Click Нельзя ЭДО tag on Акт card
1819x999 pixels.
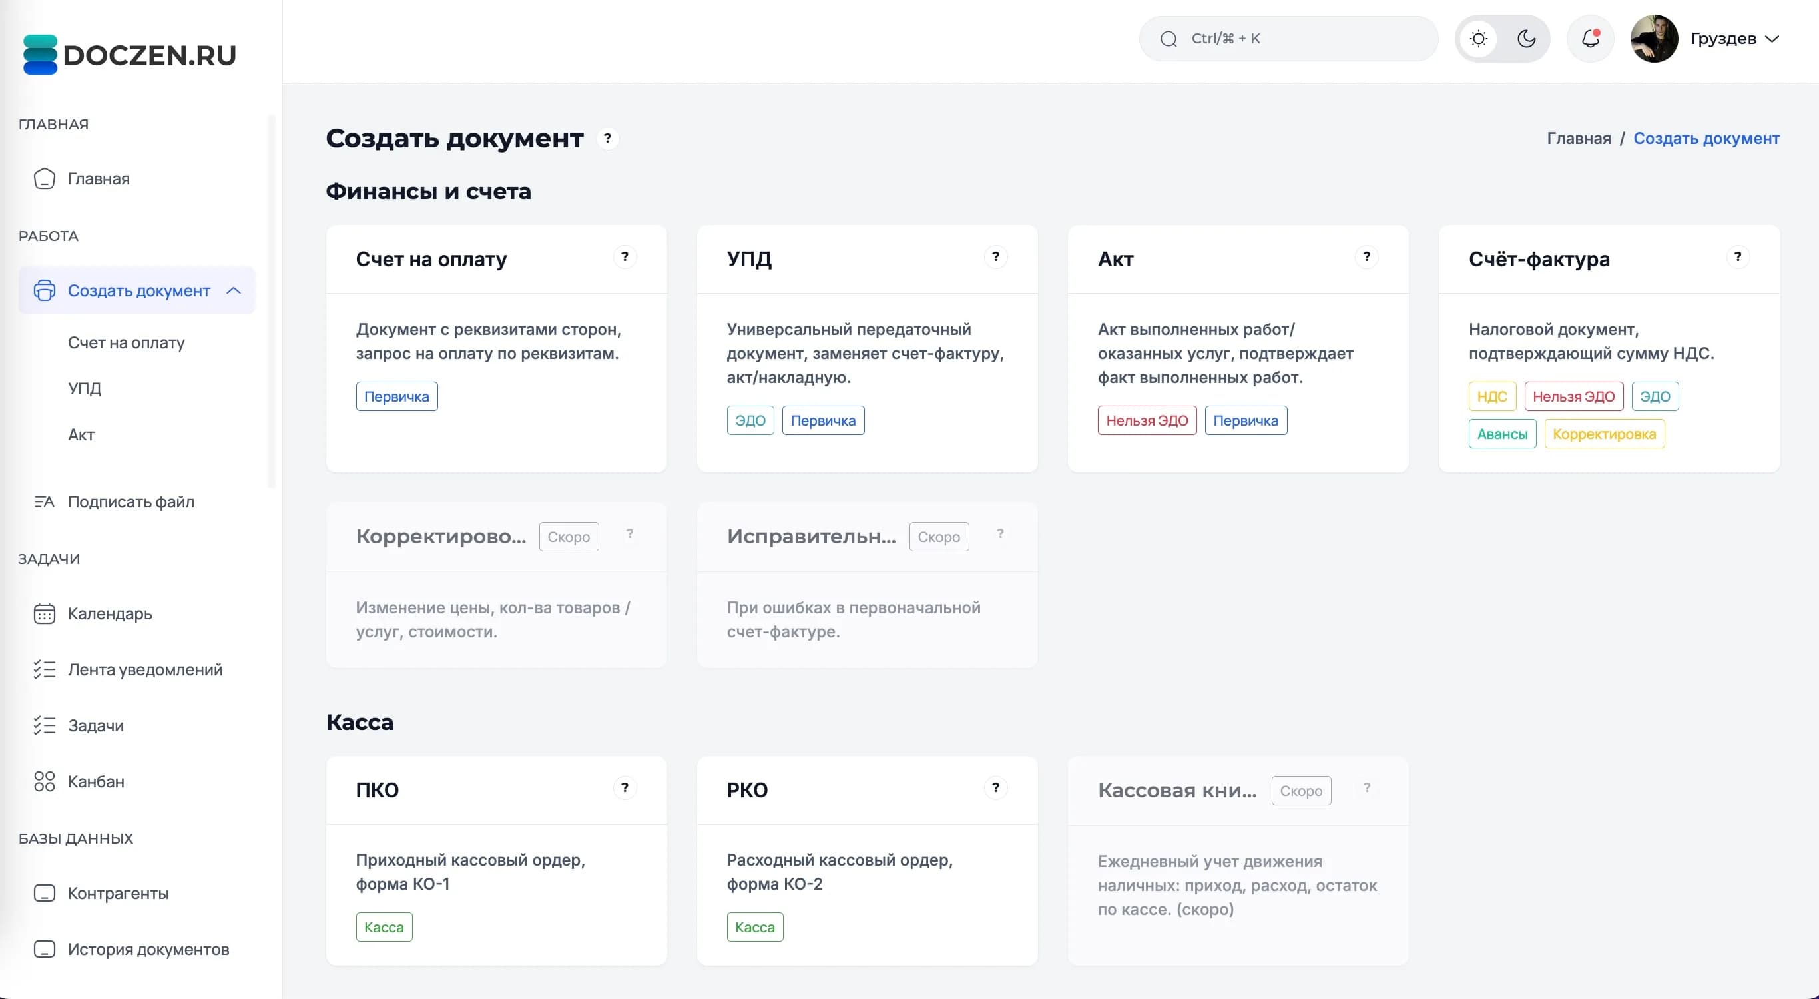1147,420
